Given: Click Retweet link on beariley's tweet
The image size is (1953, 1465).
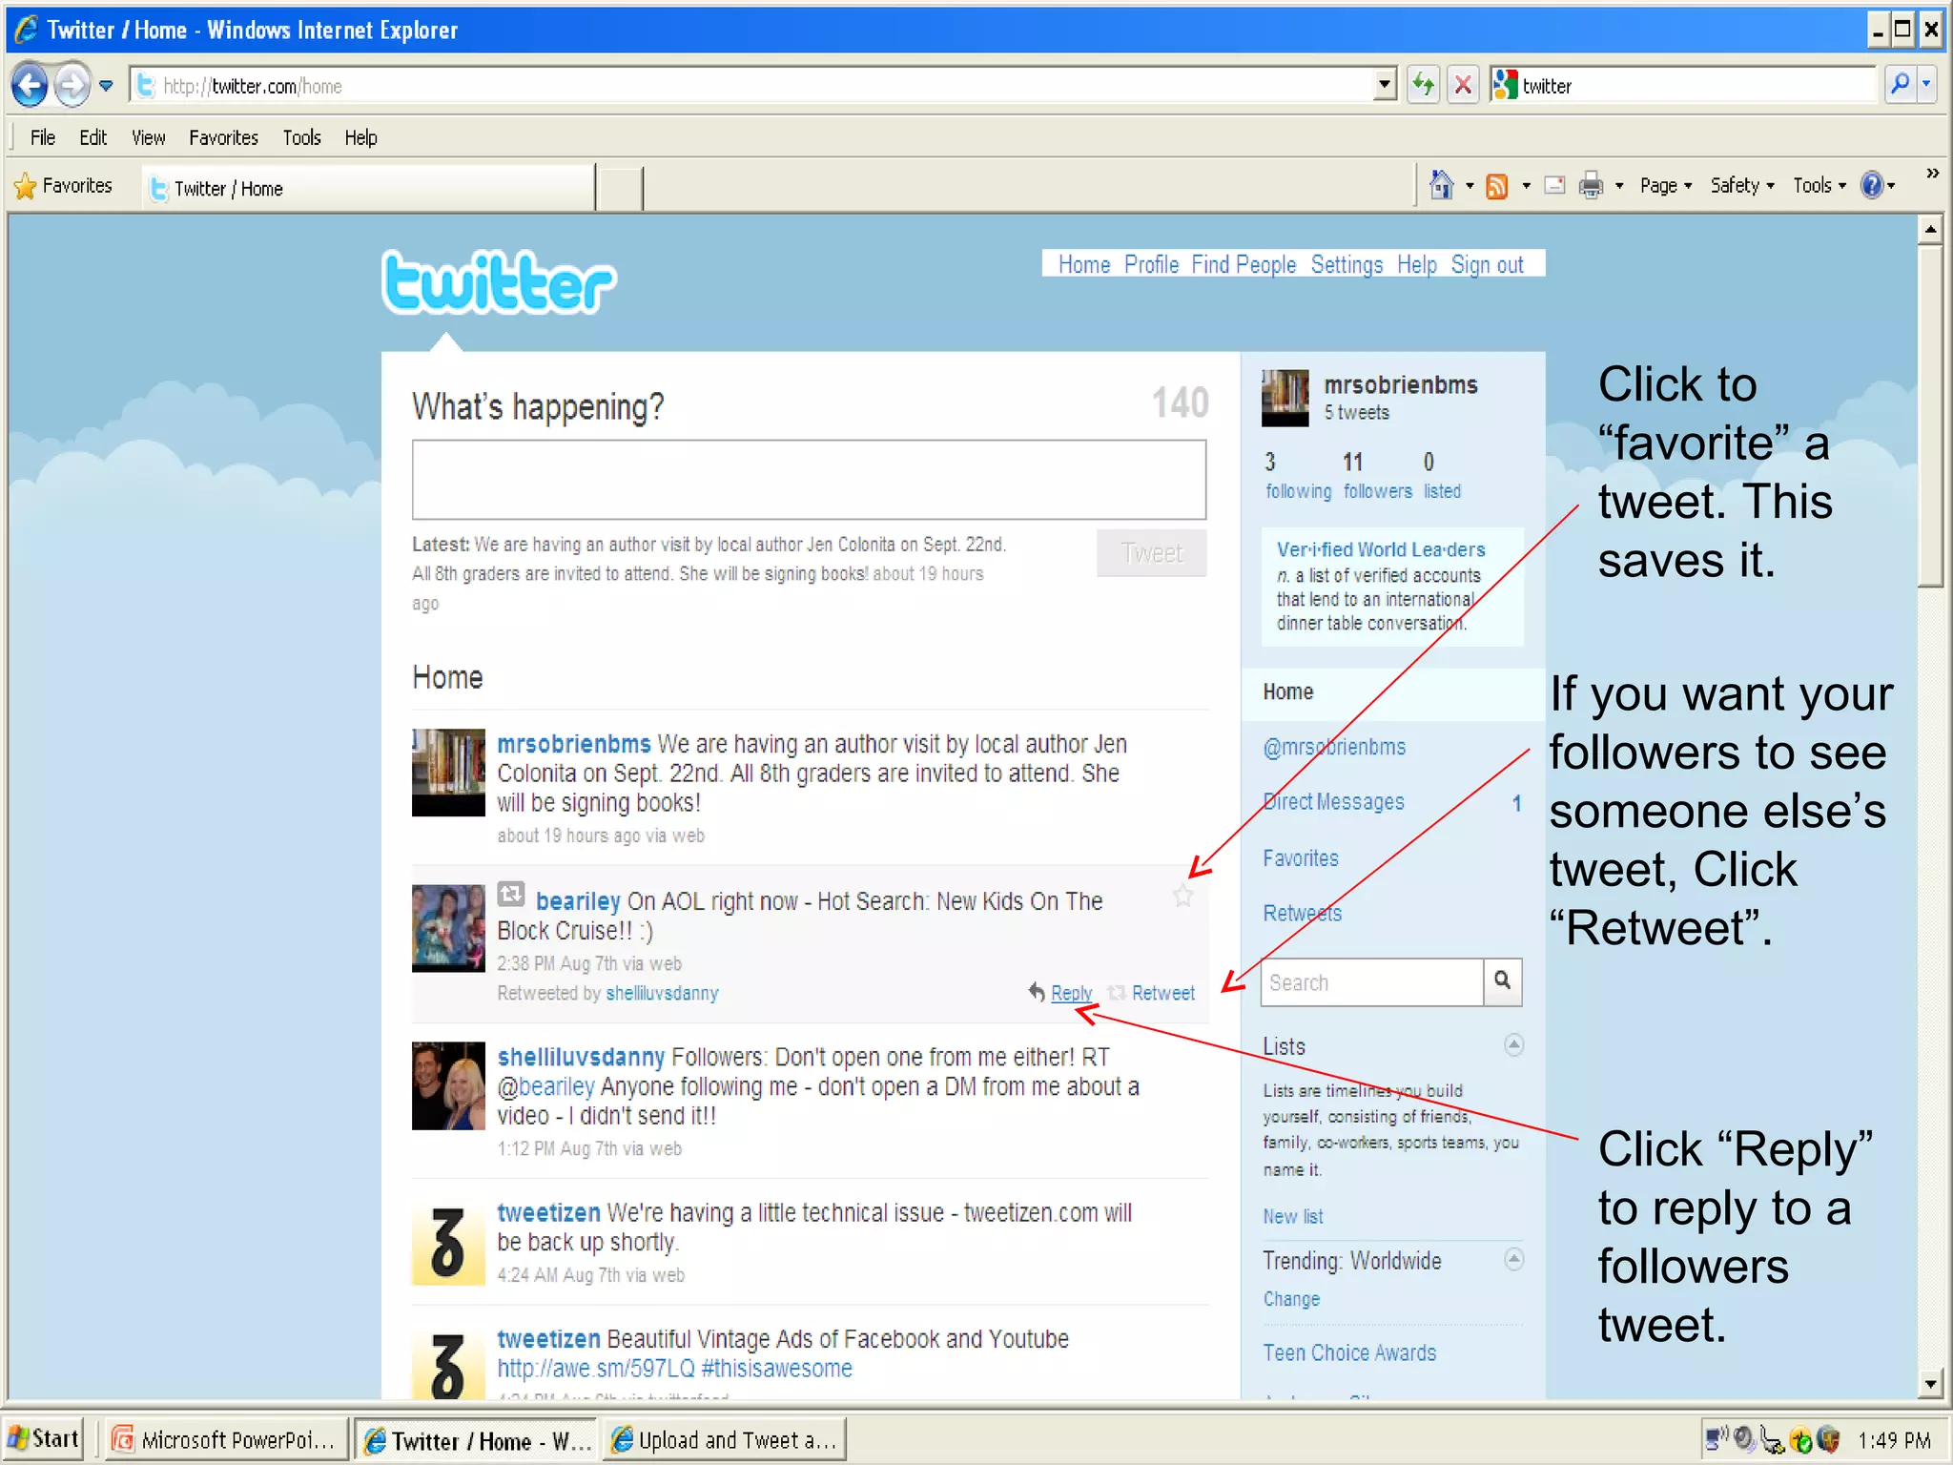Looking at the screenshot, I should [x=1162, y=993].
